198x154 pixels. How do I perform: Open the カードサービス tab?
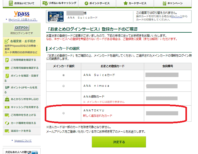tap(135, 3)
